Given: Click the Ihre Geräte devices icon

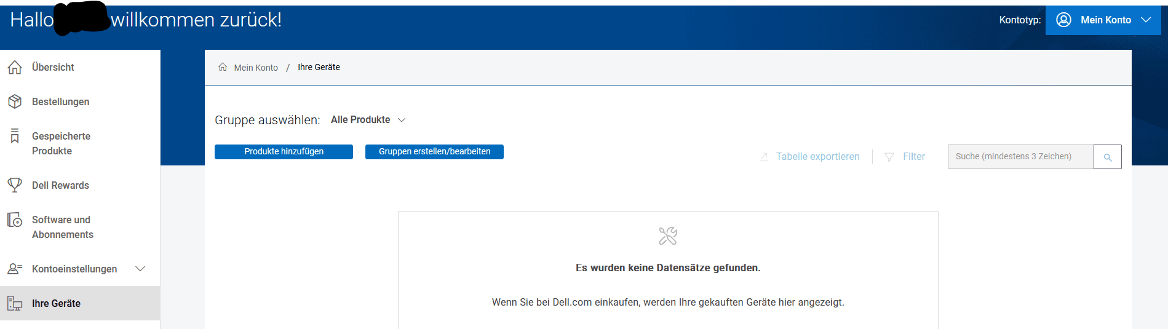Looking at the screenshot, I should point(15,303).
